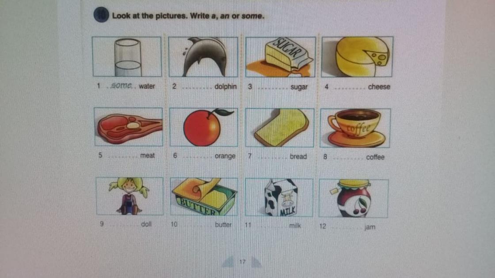The height and width of the screenshot is (278, 495).
Task: Click the bread slice picture
Action: pyautogui.click(x=280, y=128)
